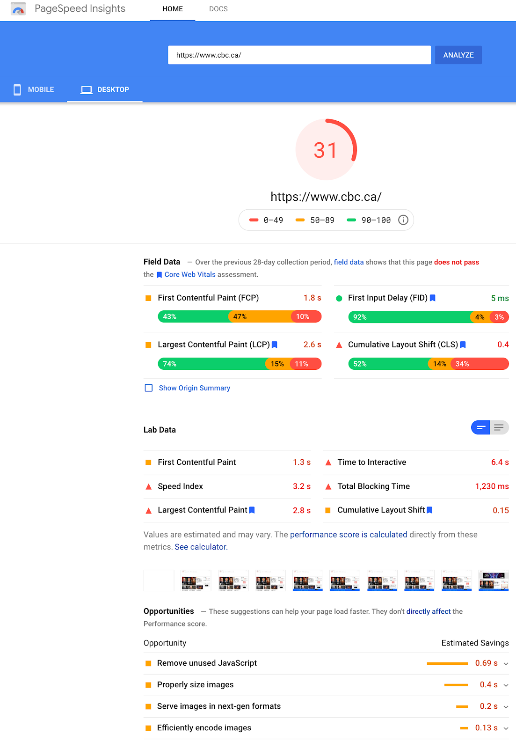
Task: Expand Serve images in next-gen formats chevron
Action: [x=506, y=707]
